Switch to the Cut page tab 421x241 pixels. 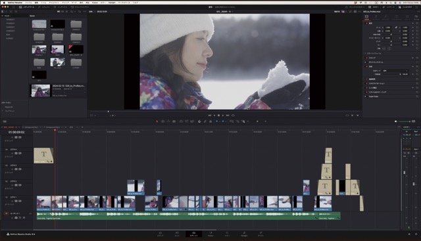tap(177, 234)
